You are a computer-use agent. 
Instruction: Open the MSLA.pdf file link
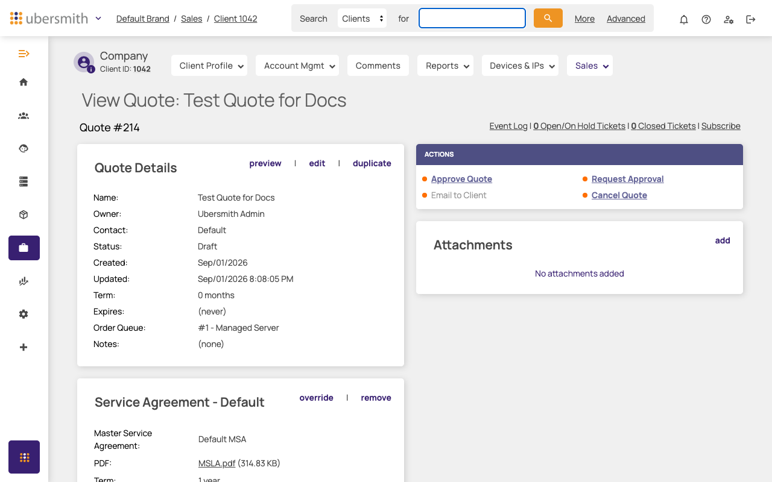click(217, 463)
